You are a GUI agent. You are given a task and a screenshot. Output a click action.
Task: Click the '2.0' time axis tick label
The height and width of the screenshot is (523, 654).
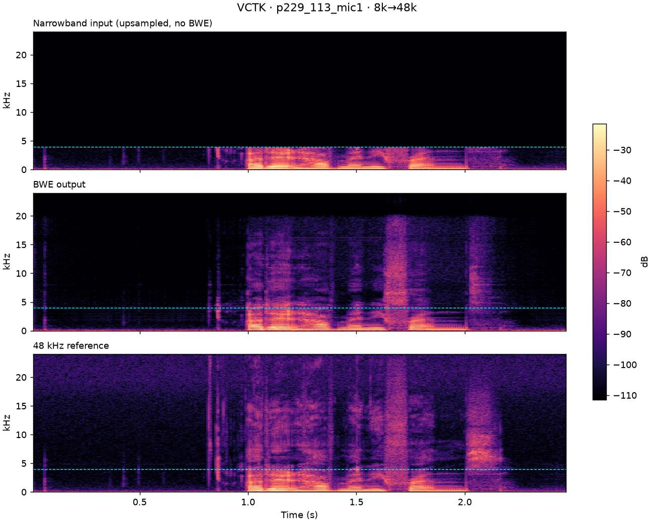tap(465, 502)
